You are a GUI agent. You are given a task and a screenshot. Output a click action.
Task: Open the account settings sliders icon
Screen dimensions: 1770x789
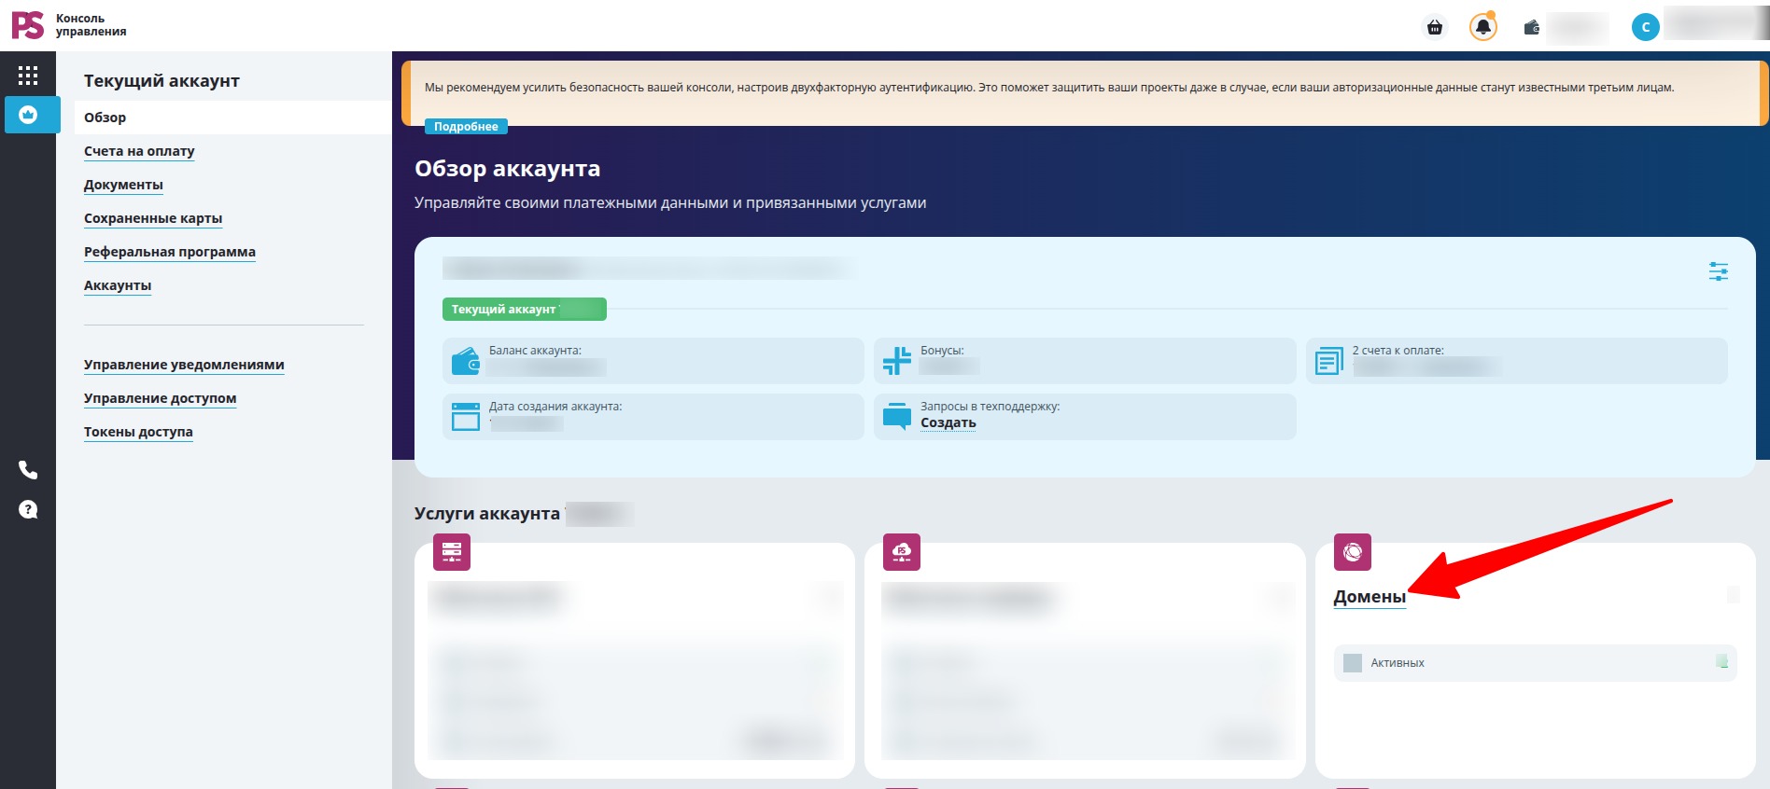point(1718,271)
